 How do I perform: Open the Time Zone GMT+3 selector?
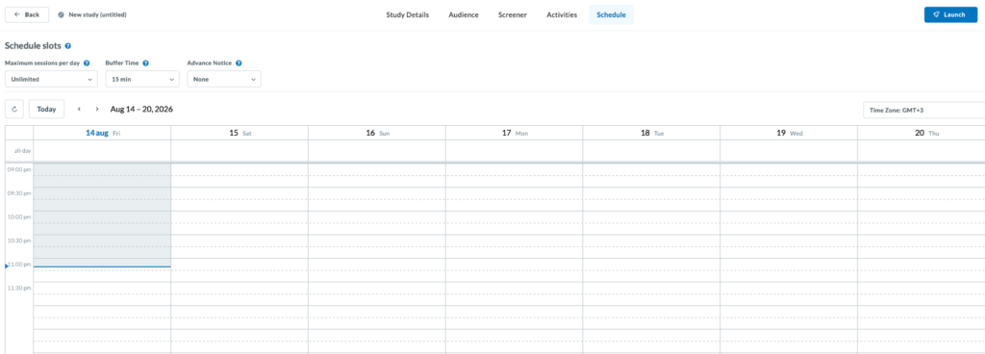pos(923,110)
